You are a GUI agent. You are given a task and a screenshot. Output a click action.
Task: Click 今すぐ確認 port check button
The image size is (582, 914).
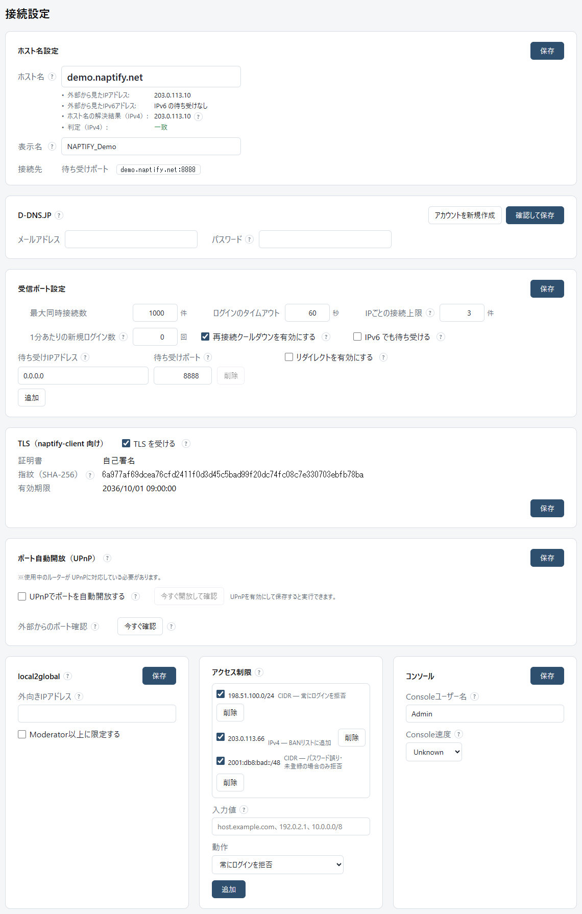140,627
